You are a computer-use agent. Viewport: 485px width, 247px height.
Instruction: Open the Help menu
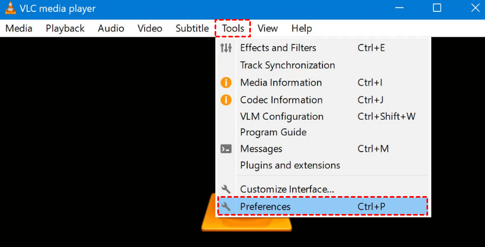tap(301, 28)
